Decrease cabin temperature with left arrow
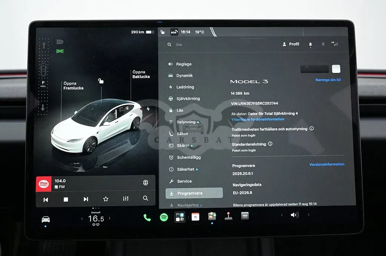Image resolution: width=386 pixels, height=256 pixels. pyautogui.click(x=82, y=218)
